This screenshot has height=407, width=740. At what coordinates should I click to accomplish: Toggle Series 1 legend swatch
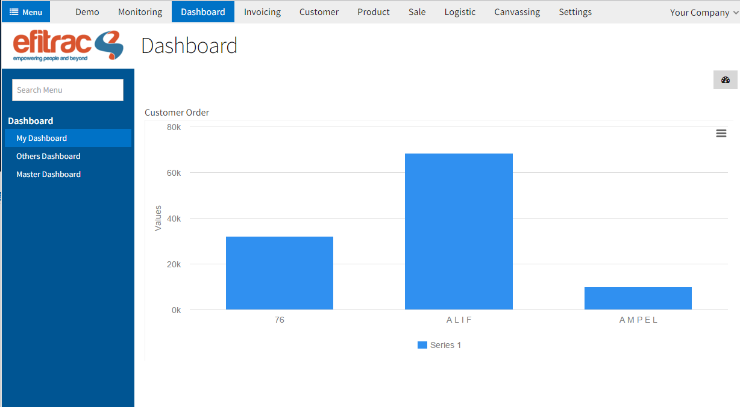(422, 345)
